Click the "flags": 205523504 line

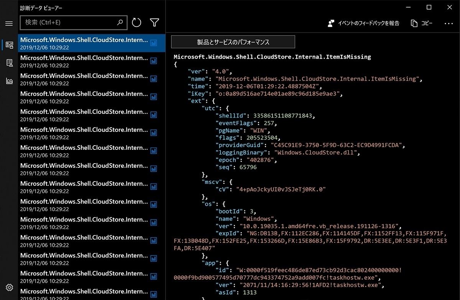[248, 138]
